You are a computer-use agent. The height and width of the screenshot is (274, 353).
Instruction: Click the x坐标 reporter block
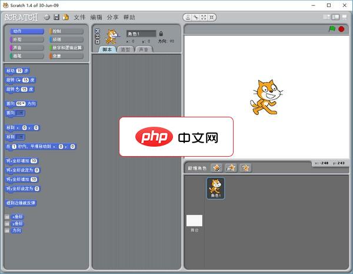17,217
